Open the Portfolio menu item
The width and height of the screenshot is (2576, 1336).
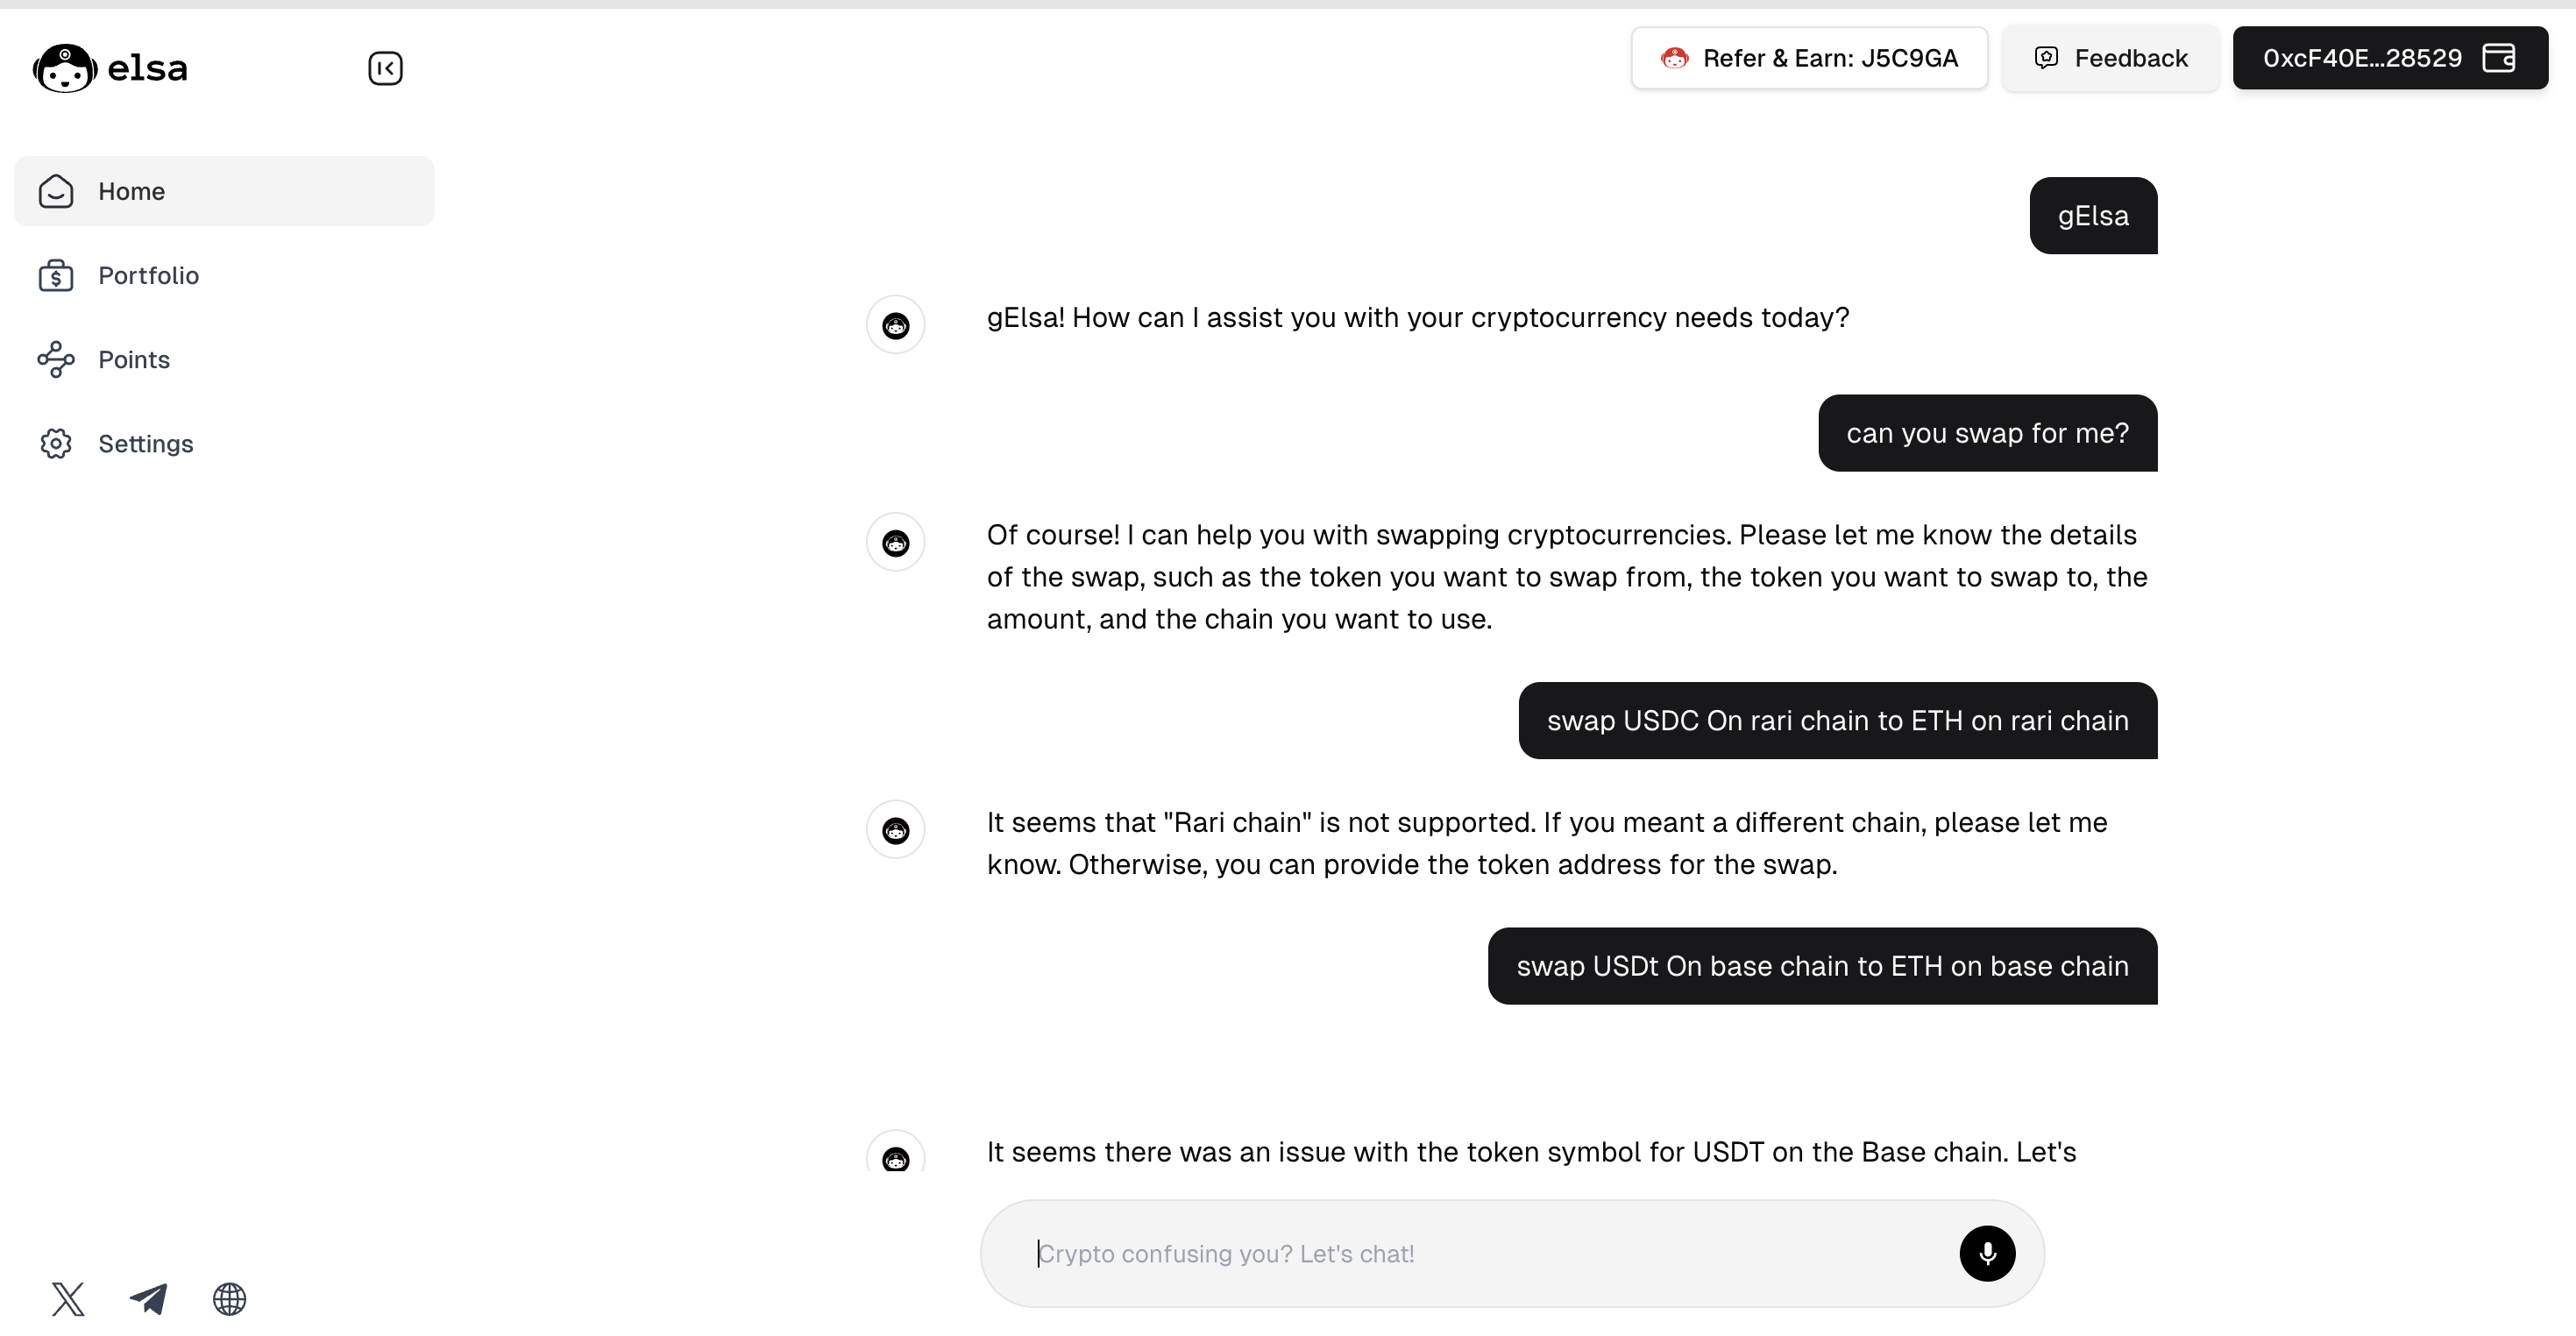click(224, 275)
